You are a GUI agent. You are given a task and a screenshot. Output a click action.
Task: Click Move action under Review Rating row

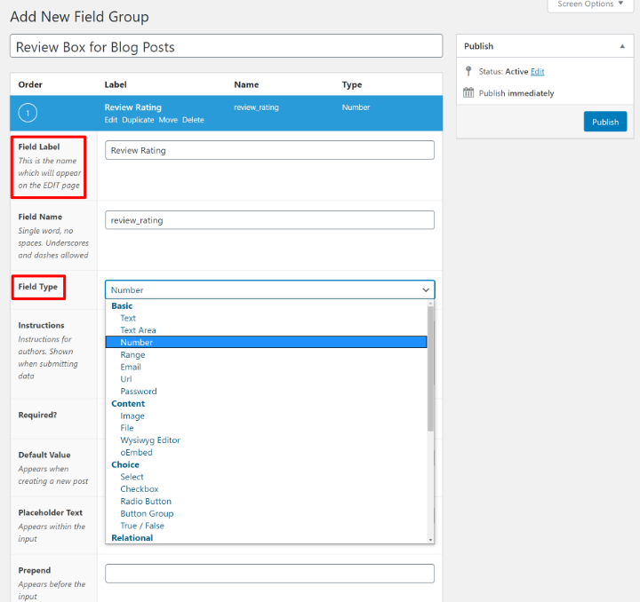tap(168, 120)
